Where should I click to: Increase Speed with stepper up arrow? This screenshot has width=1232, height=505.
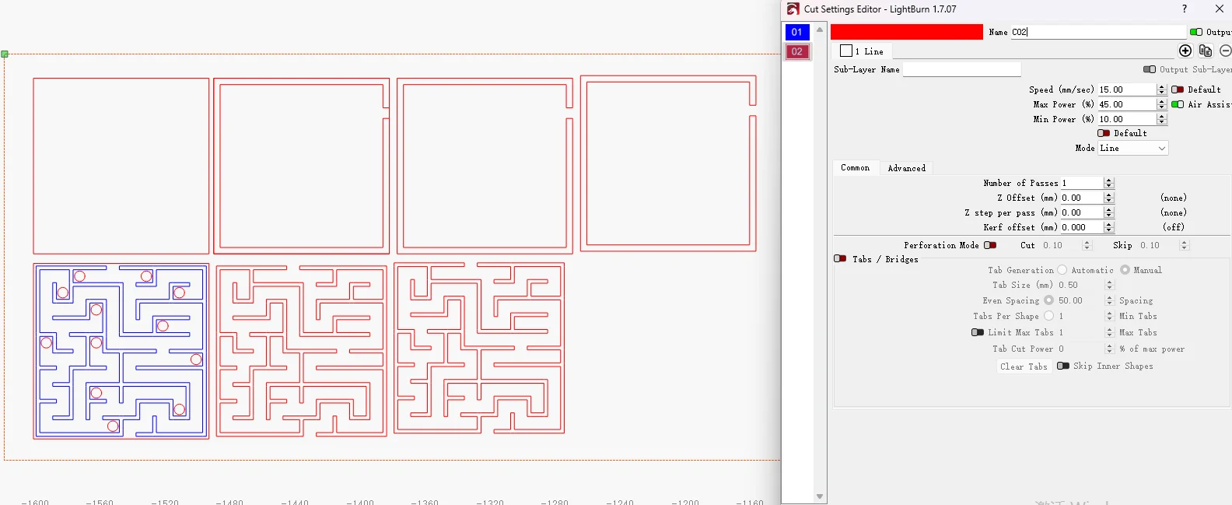[x=1162, y=87]
